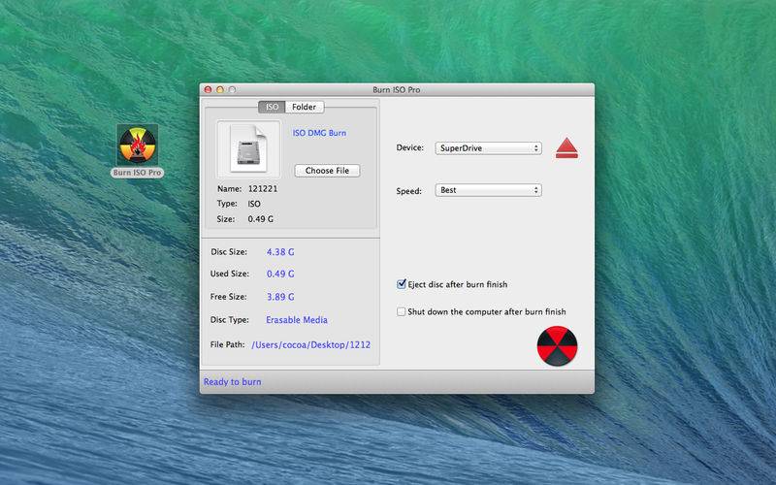Click the Disc Size value 4.38 G

(280, 252)
